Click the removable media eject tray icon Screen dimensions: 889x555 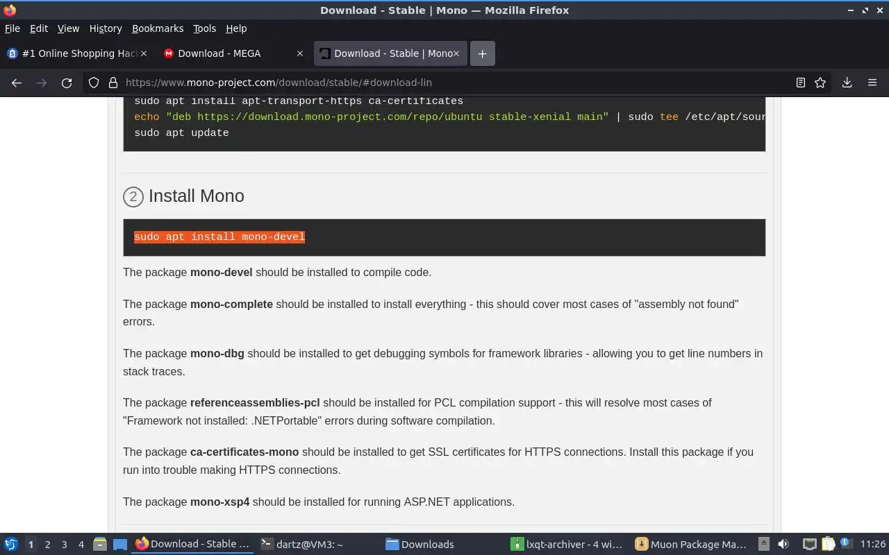pyautogui.click(x=763, y=545)
